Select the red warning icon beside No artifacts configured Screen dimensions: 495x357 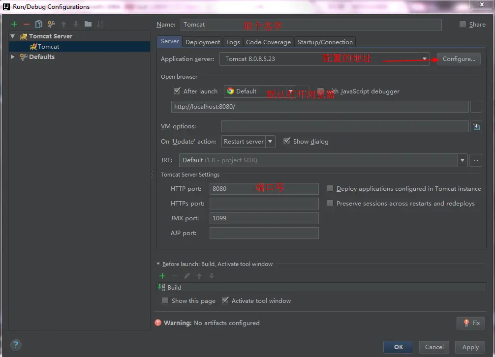click(158, 323)
